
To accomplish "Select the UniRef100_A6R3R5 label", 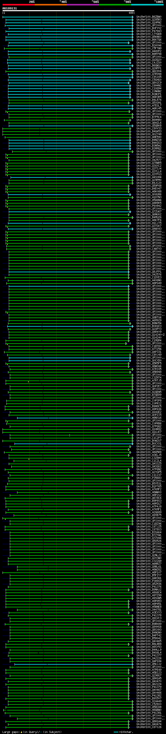I will pyautogui.click(x=149, y=97).
